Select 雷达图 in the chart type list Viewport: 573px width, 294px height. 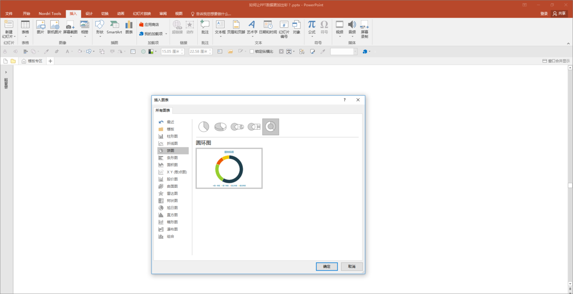pyautogui.click(x=173, y=193)
